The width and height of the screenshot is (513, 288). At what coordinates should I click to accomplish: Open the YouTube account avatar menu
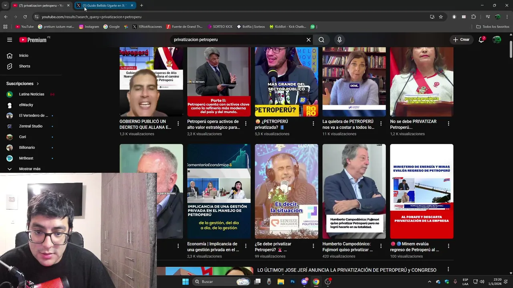pyautogui.click(x=497, y=40)
